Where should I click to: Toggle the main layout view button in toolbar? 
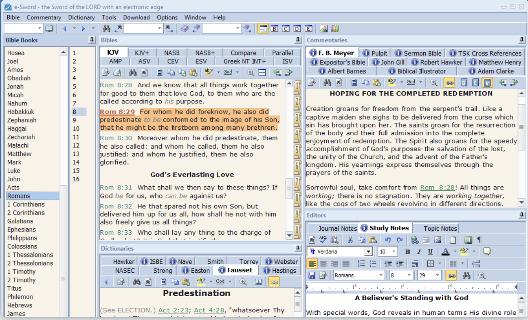263,28
